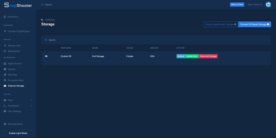Click the top bar search magnifier icon

click(x=42, y=5)
